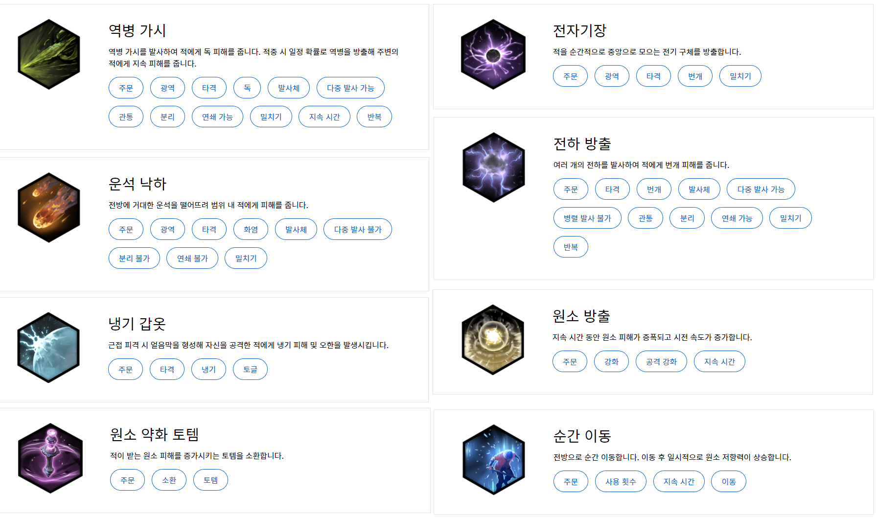Screen dimensions: 876x519
Task: Click the 운석 낙하 meteor skill icon
Action: click(49, 208)
